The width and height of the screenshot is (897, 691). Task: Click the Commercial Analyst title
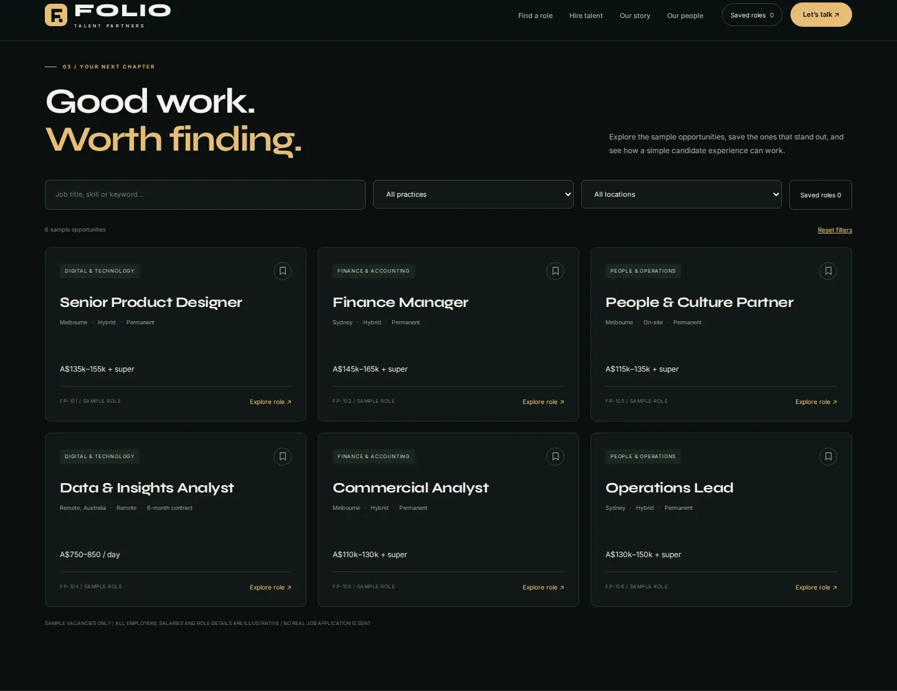[411, 488]
